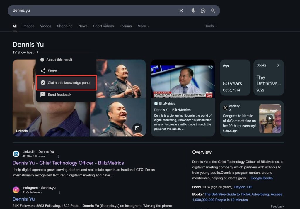Switch to the Videos tab

[45, 26]
